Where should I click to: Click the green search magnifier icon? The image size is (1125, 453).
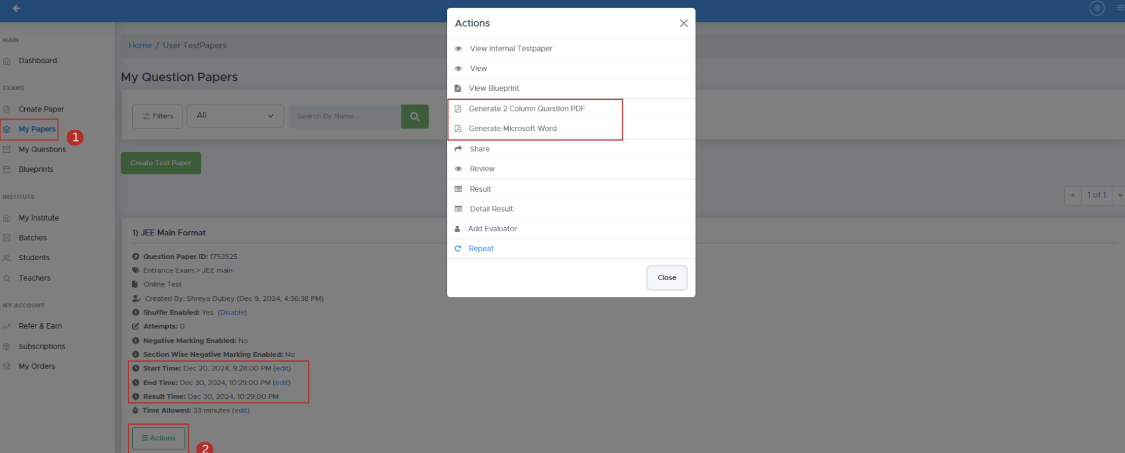pos(415,116)
